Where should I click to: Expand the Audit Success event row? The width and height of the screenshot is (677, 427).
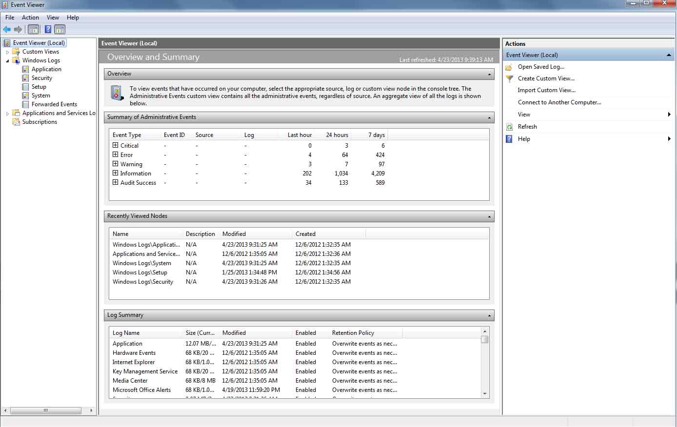116,182
